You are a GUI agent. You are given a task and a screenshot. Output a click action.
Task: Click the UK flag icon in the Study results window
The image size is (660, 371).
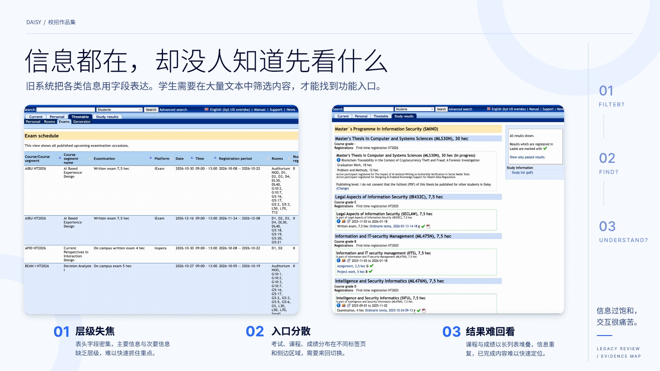tap(489, 109)
